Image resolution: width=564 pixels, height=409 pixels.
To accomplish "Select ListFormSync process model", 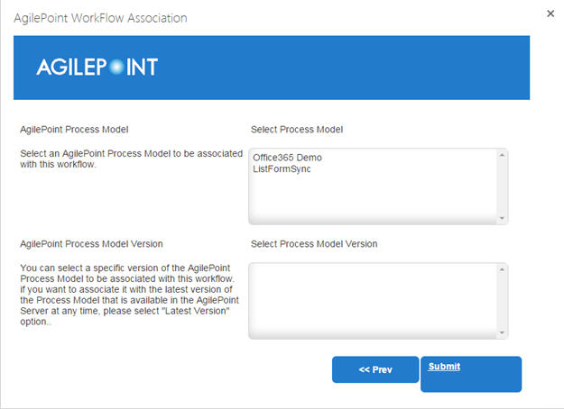I will pos(282,168).
